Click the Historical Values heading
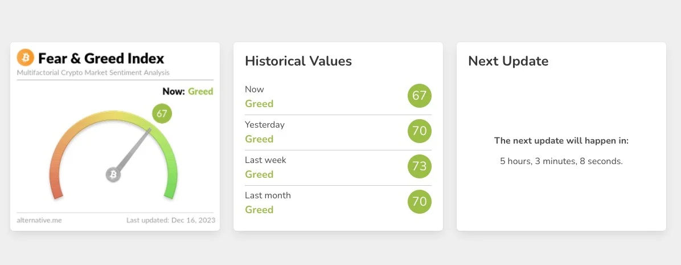681x265 pixels. pyautogui.click(x=298, y=61)
